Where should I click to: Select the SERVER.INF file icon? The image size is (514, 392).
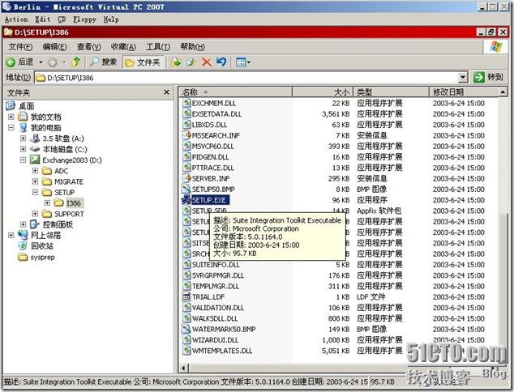pos(186,178)
